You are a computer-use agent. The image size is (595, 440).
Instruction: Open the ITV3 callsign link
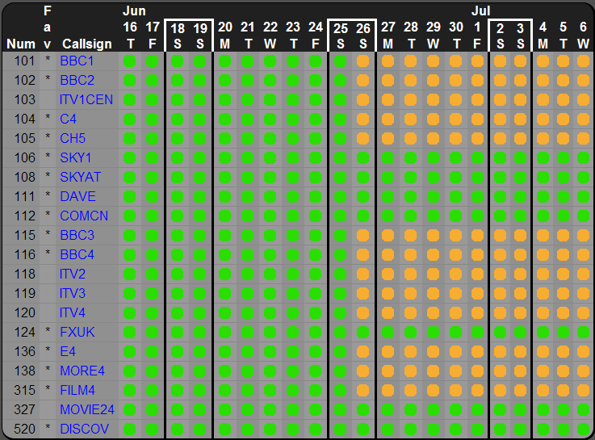(x=73, y=293)
